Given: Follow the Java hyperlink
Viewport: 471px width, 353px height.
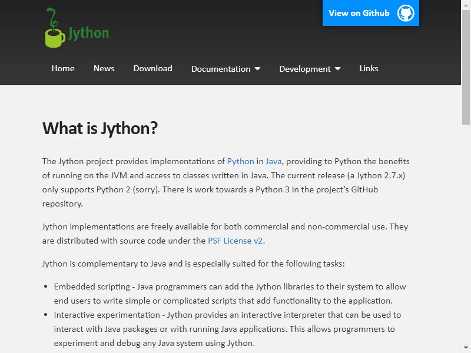Looking at the screenshot, I should [x=273, y=161].
